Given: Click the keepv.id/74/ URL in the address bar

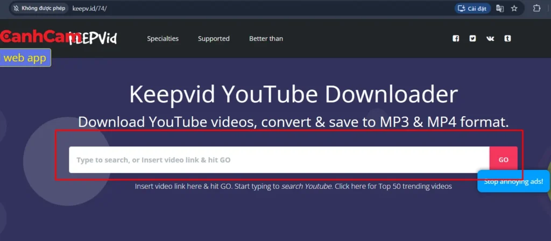Looking at the screenshot, I should click(x=89, y=9).
